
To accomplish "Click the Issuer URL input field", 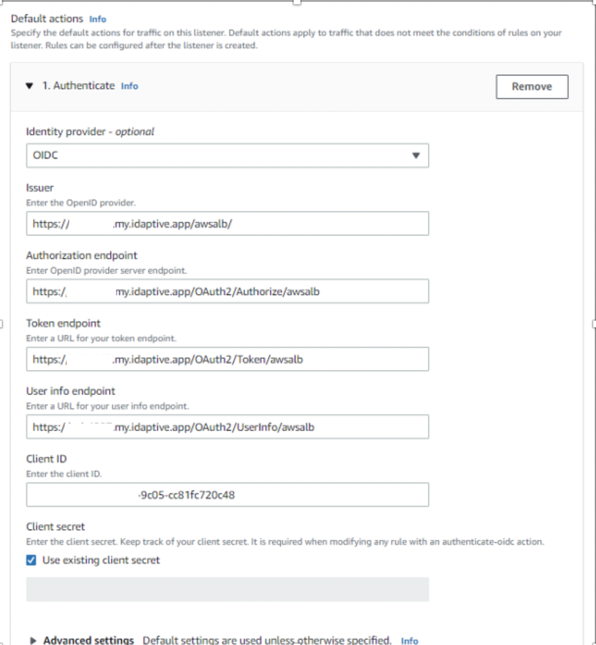I will (x=227, y=223).
